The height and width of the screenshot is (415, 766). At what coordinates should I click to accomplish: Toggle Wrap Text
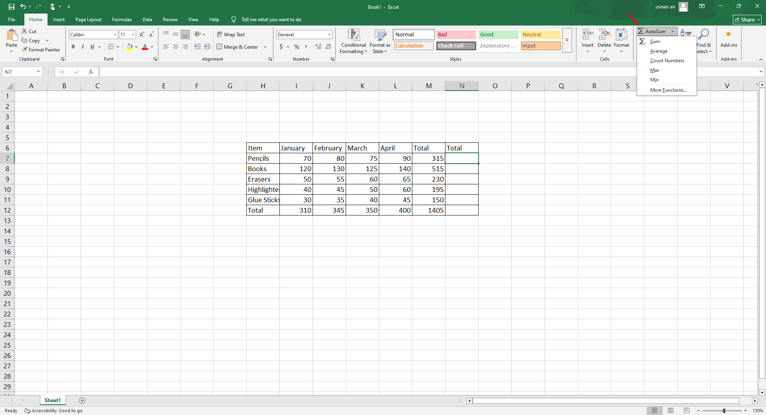point(231,35)
